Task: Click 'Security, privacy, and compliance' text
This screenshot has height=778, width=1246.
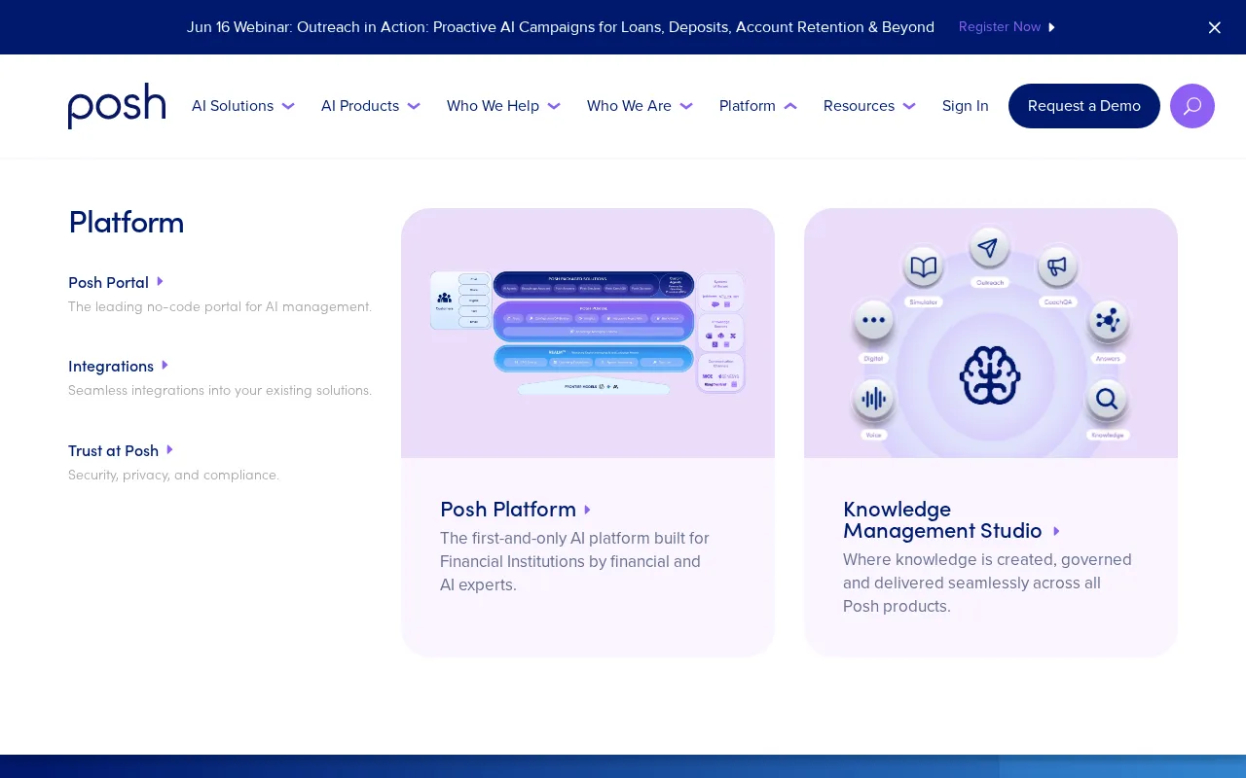Action: tap(173, 475)
